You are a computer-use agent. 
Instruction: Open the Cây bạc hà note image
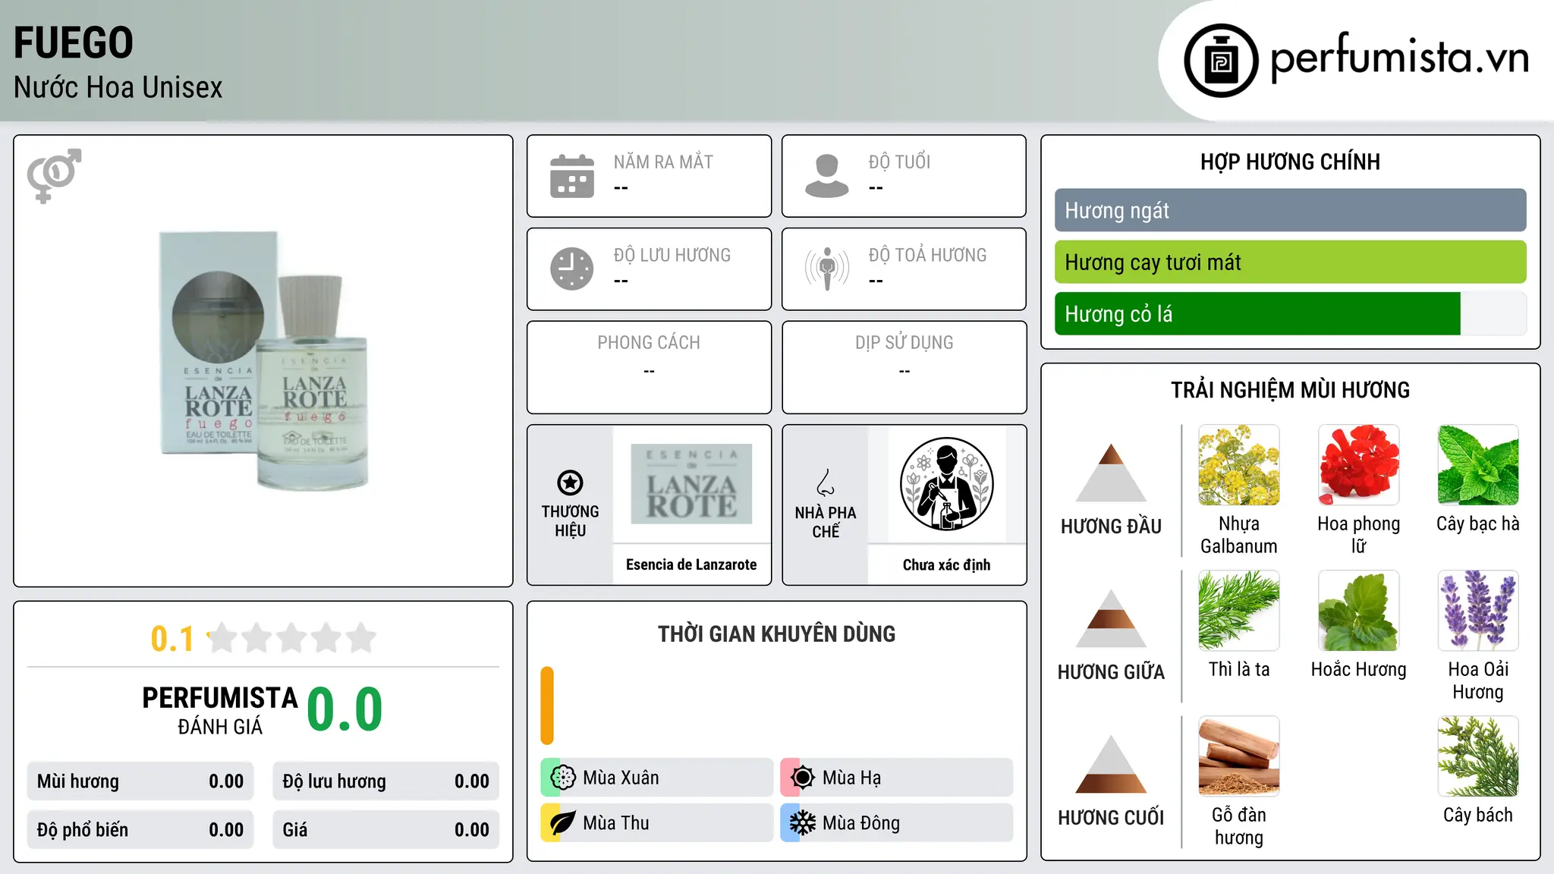coord(1478,465)
